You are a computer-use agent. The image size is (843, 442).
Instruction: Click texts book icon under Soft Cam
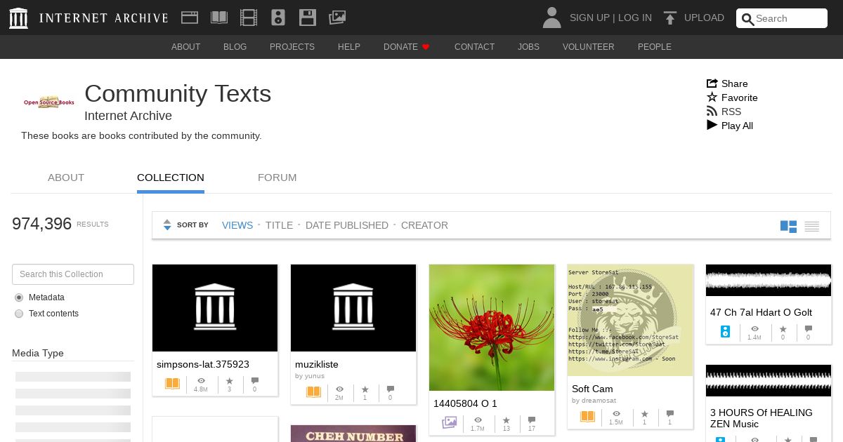click(587, 417)
